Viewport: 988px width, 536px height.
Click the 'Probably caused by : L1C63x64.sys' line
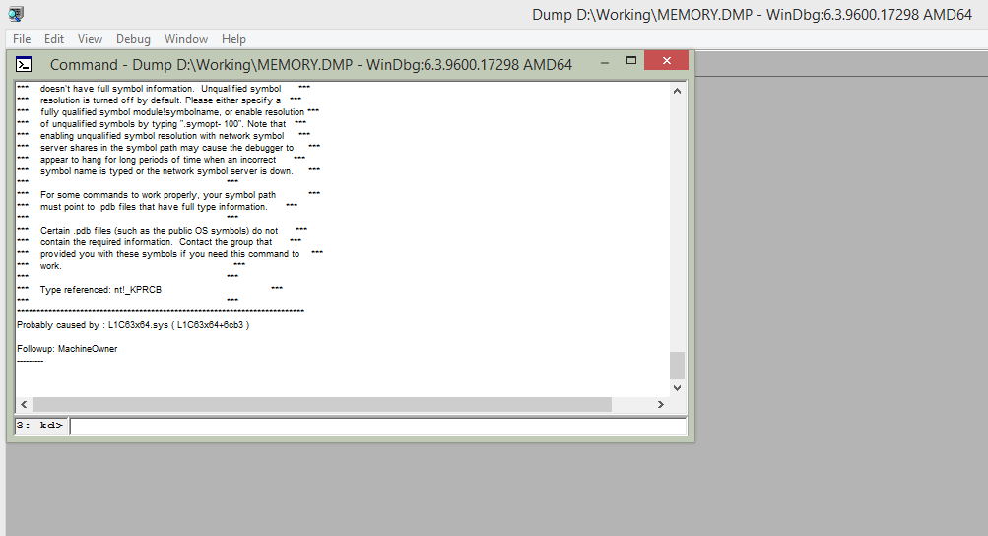tap(133, 325)
